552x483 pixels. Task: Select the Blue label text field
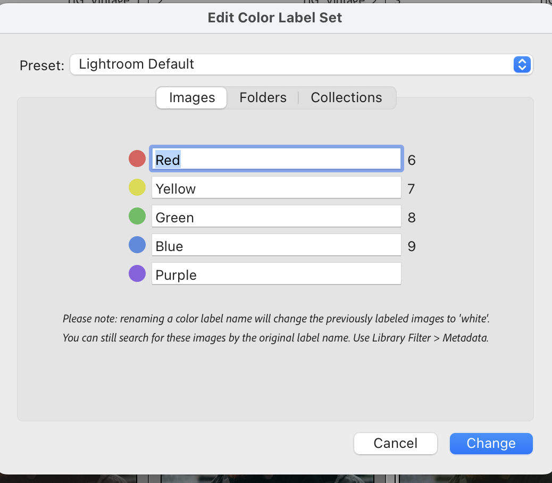(x=275, y=245)
